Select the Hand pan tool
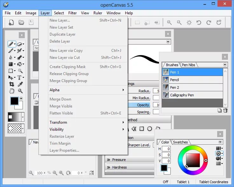The height and width of the screenshot is (187, 234). [x=11, y=91]
